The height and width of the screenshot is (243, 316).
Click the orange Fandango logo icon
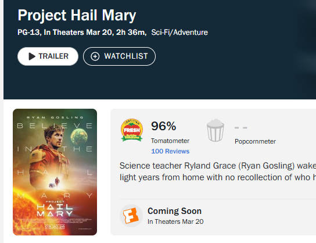click(131, 216)
